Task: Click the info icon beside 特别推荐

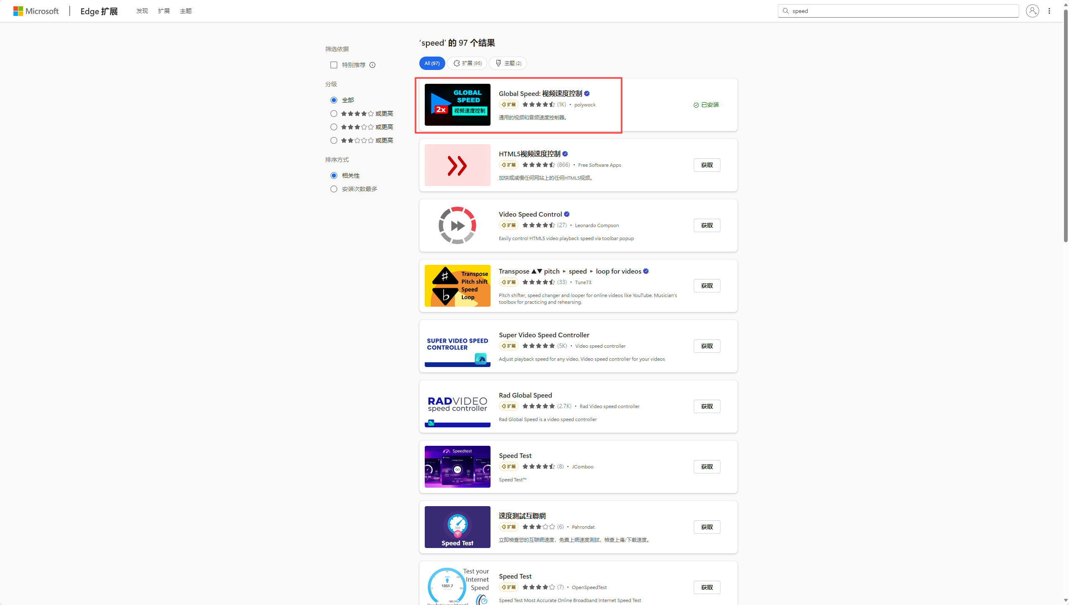Action: click(x=372, y=65)
